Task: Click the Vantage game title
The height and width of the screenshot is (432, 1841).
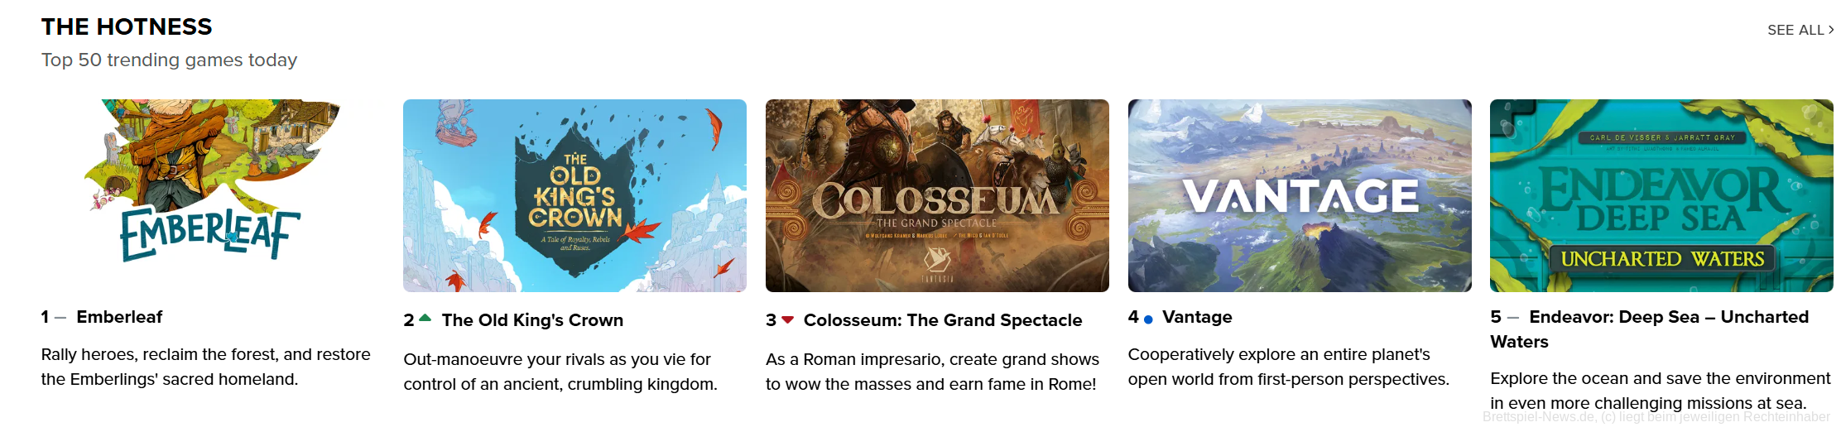Action: pos(1197,317)
